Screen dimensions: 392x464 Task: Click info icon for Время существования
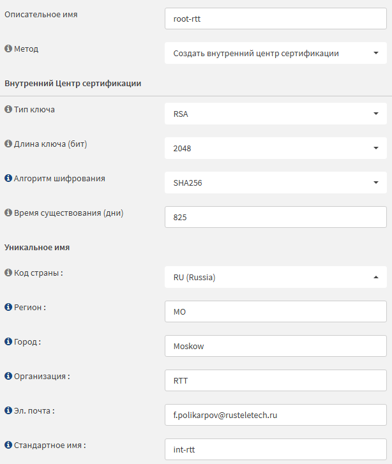8,213
